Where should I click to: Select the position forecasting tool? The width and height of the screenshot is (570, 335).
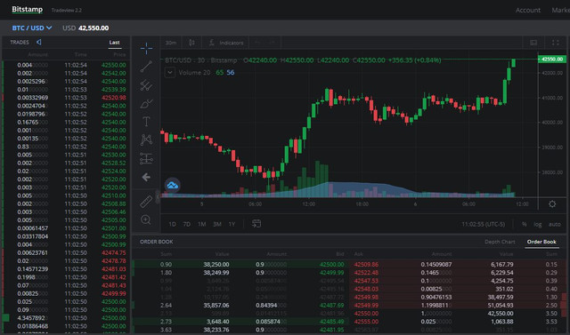coord(146,158)
